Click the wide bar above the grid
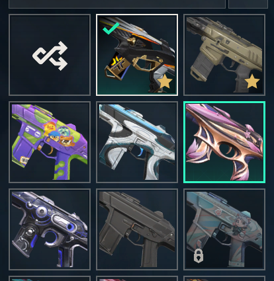The height and width of the screenshot is (281, 274). pos(117,4)
